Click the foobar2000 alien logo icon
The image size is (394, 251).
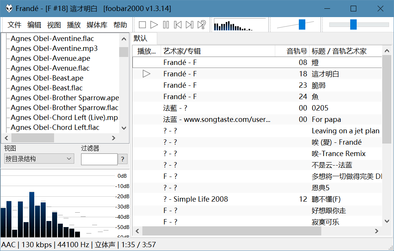click(9, 8)
